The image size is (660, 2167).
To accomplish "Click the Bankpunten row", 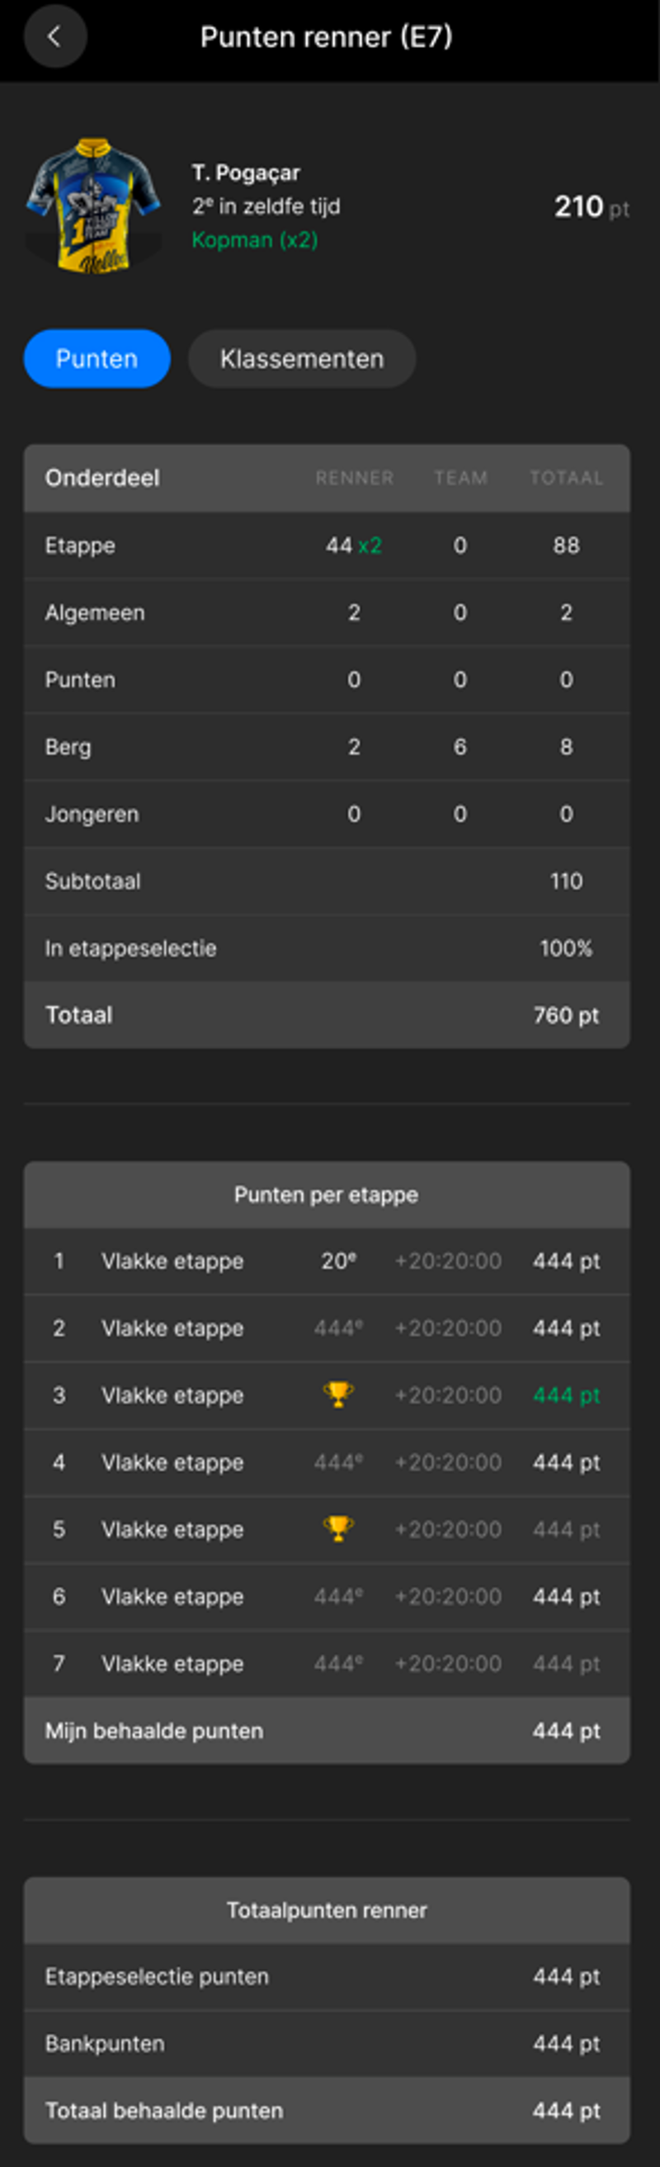I will (x=326, y=2043).
